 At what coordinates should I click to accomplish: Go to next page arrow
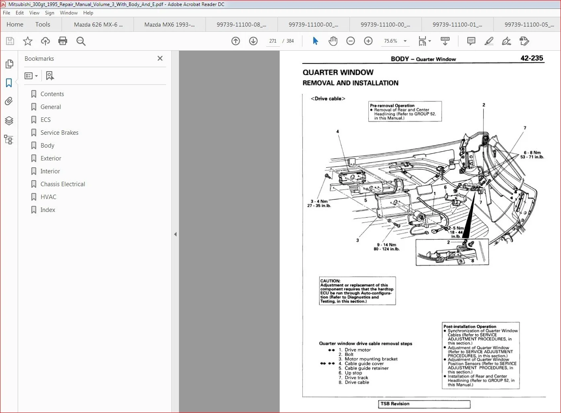coord(253,41)
